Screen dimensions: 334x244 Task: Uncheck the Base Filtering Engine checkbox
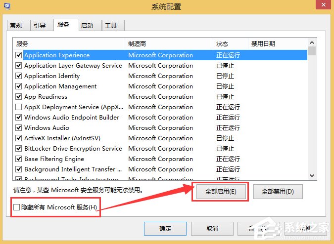(18, 159)
